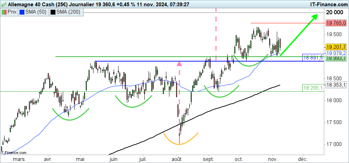Click the pink triangle marker above August
Viewport: 349px width, 163px height.
coord(179,64)
